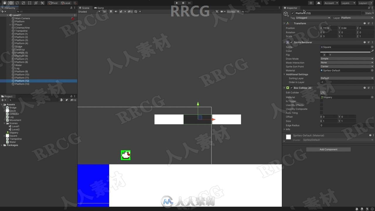
Task: Toggle scene audio speaker icon
Action: 116,11
